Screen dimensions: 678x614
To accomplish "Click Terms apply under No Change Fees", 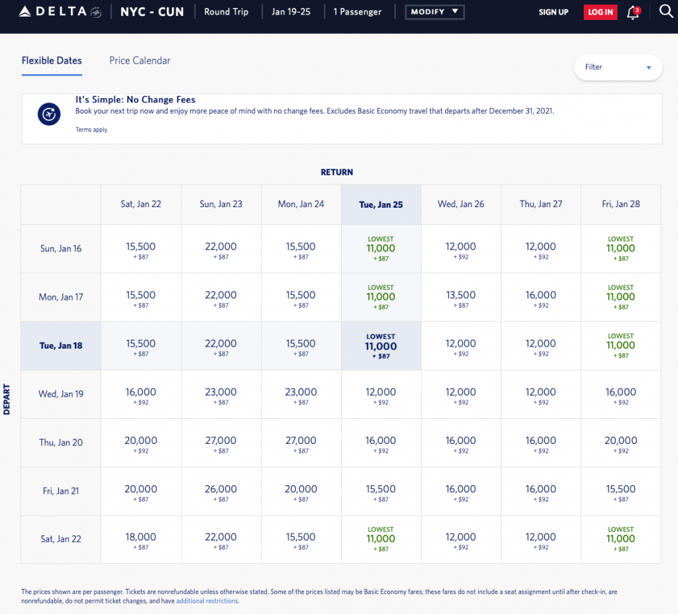I will (x=91, y=130).
